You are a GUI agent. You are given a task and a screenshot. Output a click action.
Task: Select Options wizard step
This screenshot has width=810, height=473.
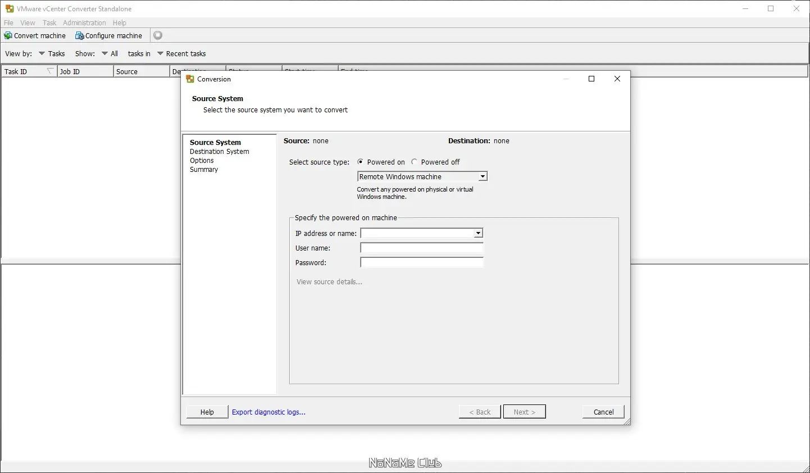point(202,161)
